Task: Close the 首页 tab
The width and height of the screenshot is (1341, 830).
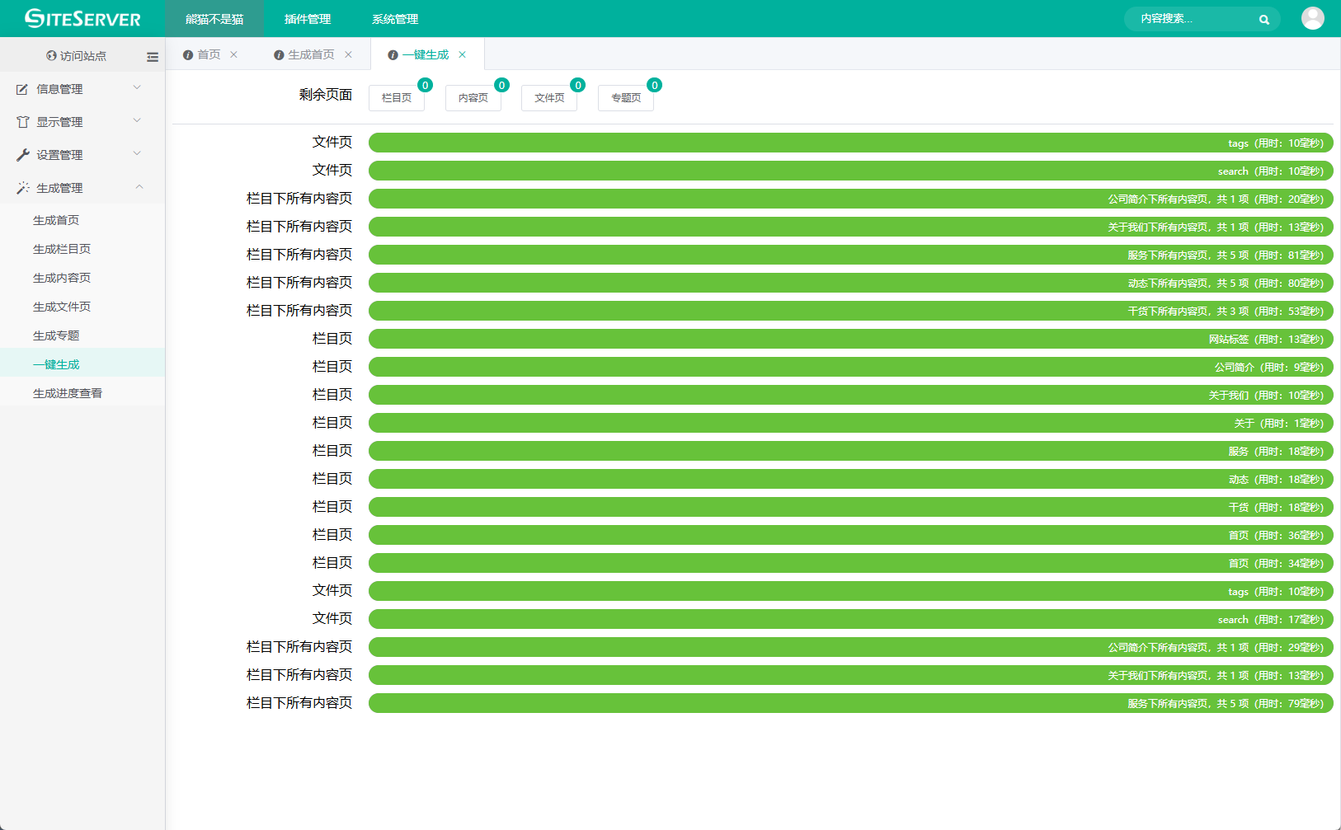Action: click(x=233, y=54)
